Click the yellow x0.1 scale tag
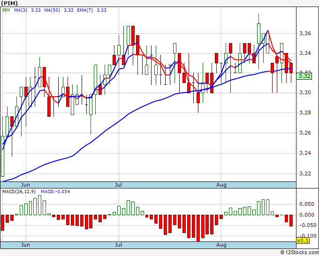 coord(303,241)
